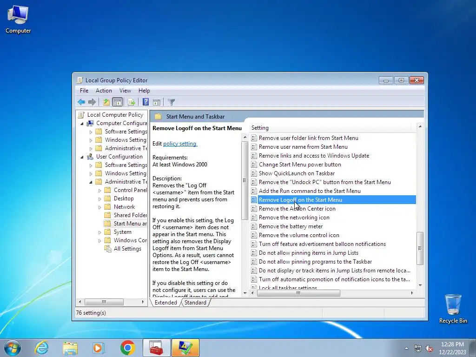Image resolution: width=476 pixels, height=357 pixels.
Task: Select Remove the battery meter setting
Action: [x=291, y=226]
